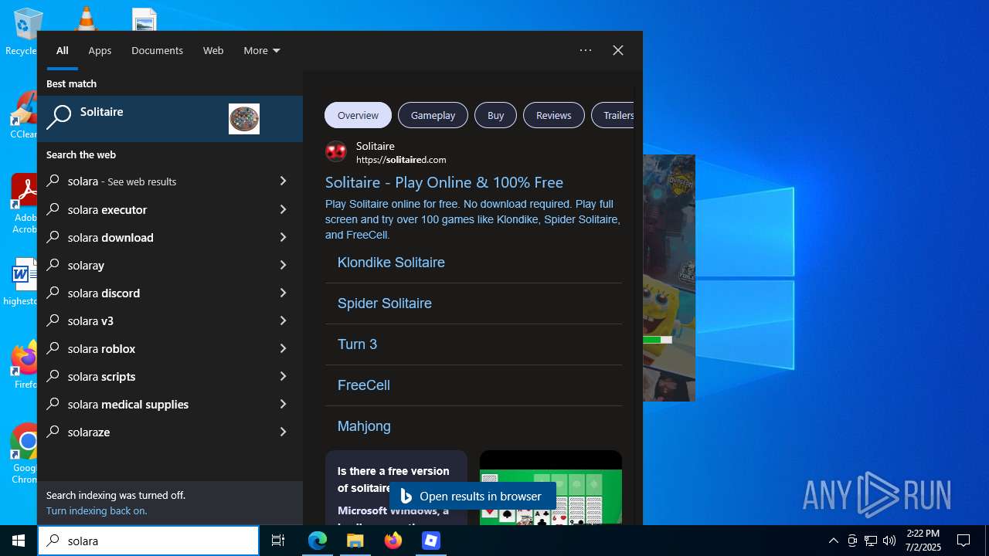Expand the 'solara roblox' suggestion arrow
This screenshot has width=989, height=556.
283,348
